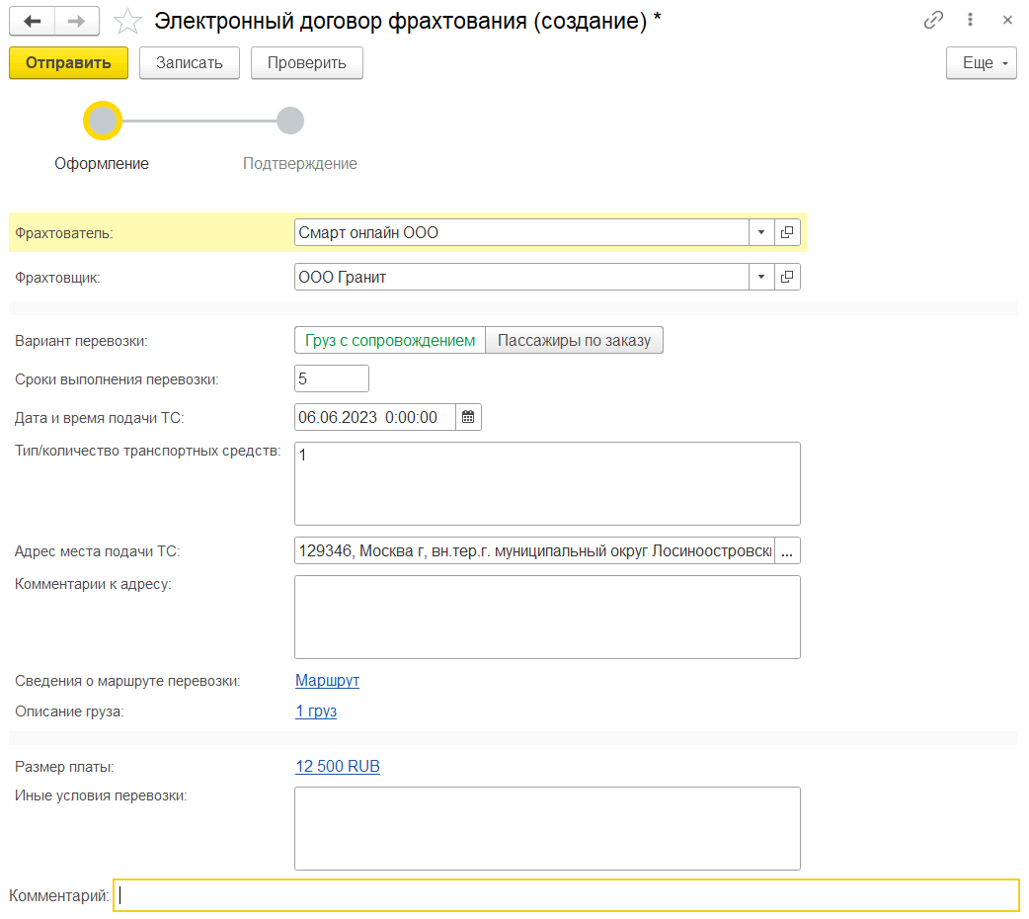Image resolution: width=1029 pixels, height=919 pixels.
Task: Click the Комментарии к адресу text area
Action: [547, 618]
